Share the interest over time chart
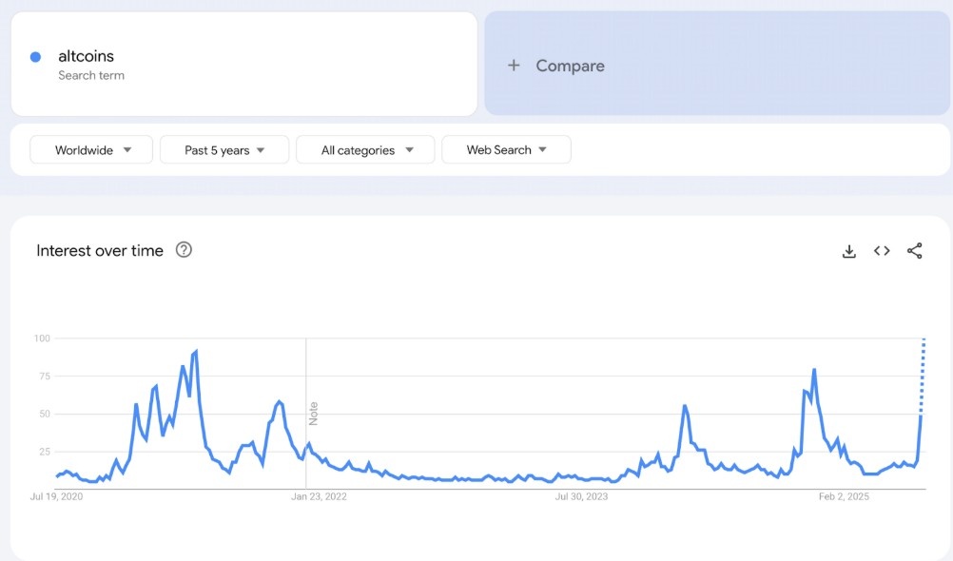Screen dimensions: 953x561 pos(914,251)
